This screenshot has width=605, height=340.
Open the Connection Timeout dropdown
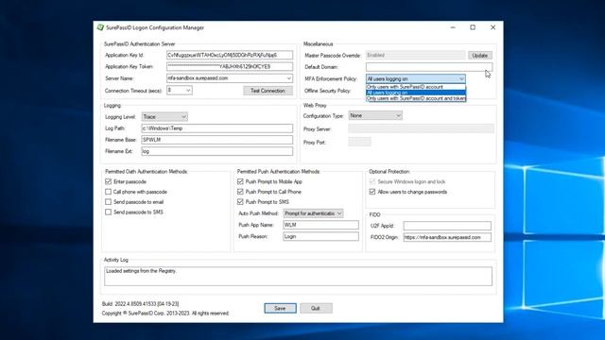[188, 91]
